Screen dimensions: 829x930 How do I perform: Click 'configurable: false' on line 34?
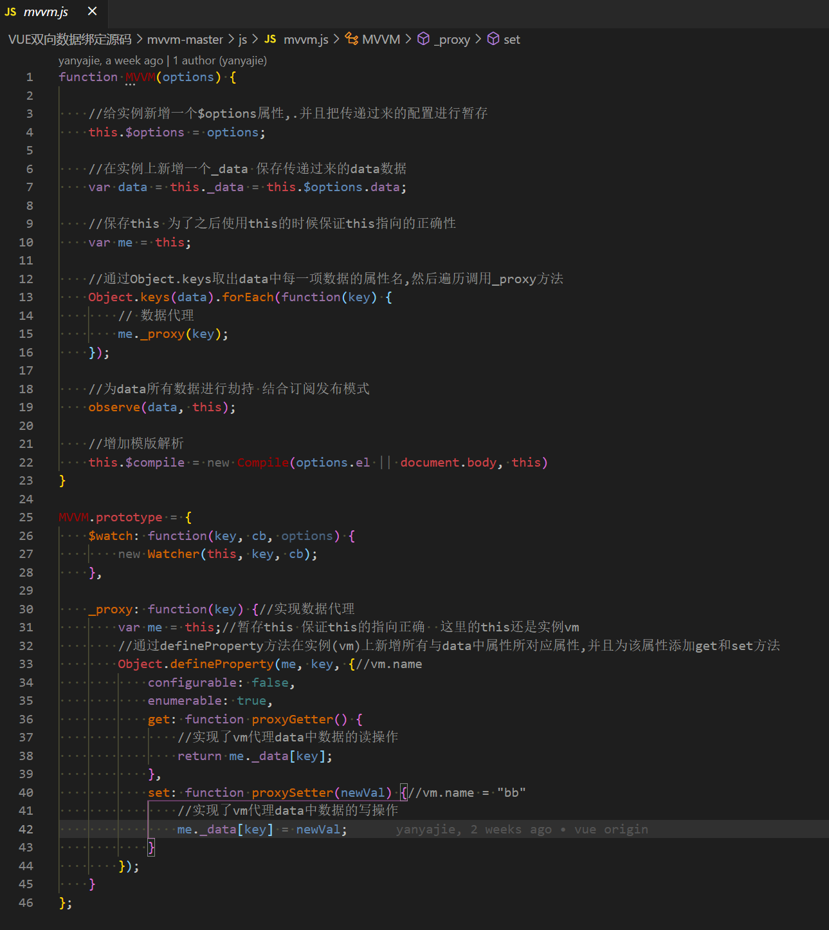point(218,683)
